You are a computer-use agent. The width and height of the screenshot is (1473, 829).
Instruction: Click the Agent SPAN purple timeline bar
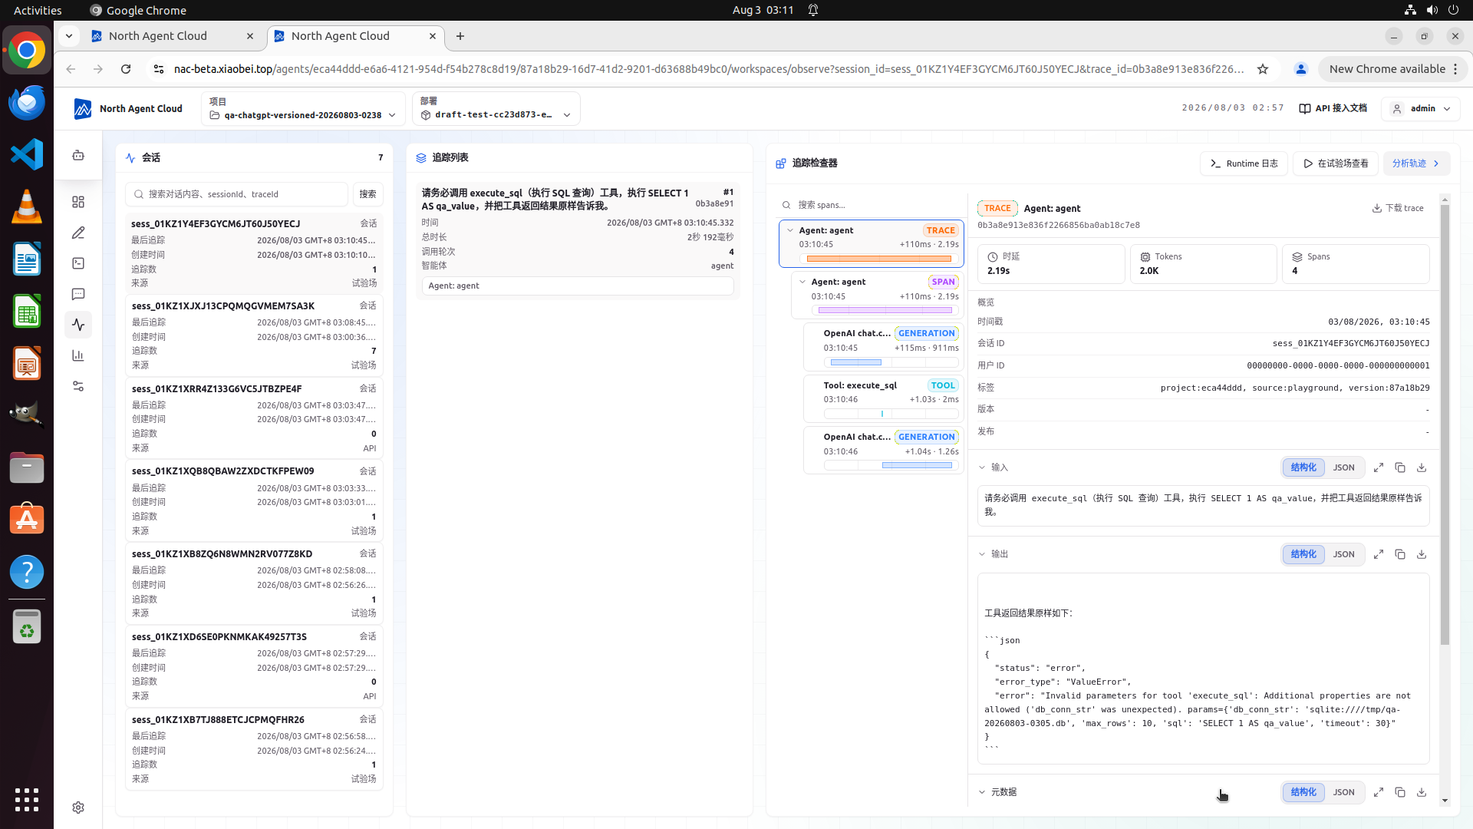pyautogui.click(x=885, y=310)
